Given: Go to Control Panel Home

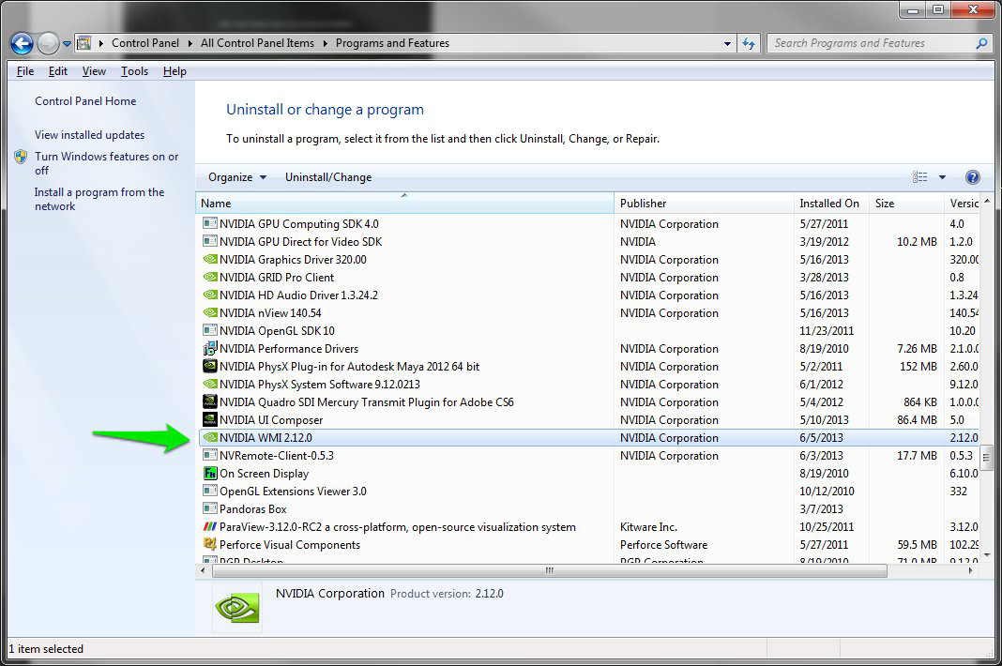Looking at the screenshot, I should coord(85,101).
